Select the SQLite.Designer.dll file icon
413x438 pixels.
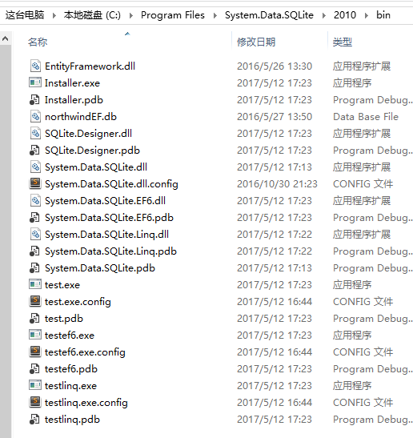35,133
